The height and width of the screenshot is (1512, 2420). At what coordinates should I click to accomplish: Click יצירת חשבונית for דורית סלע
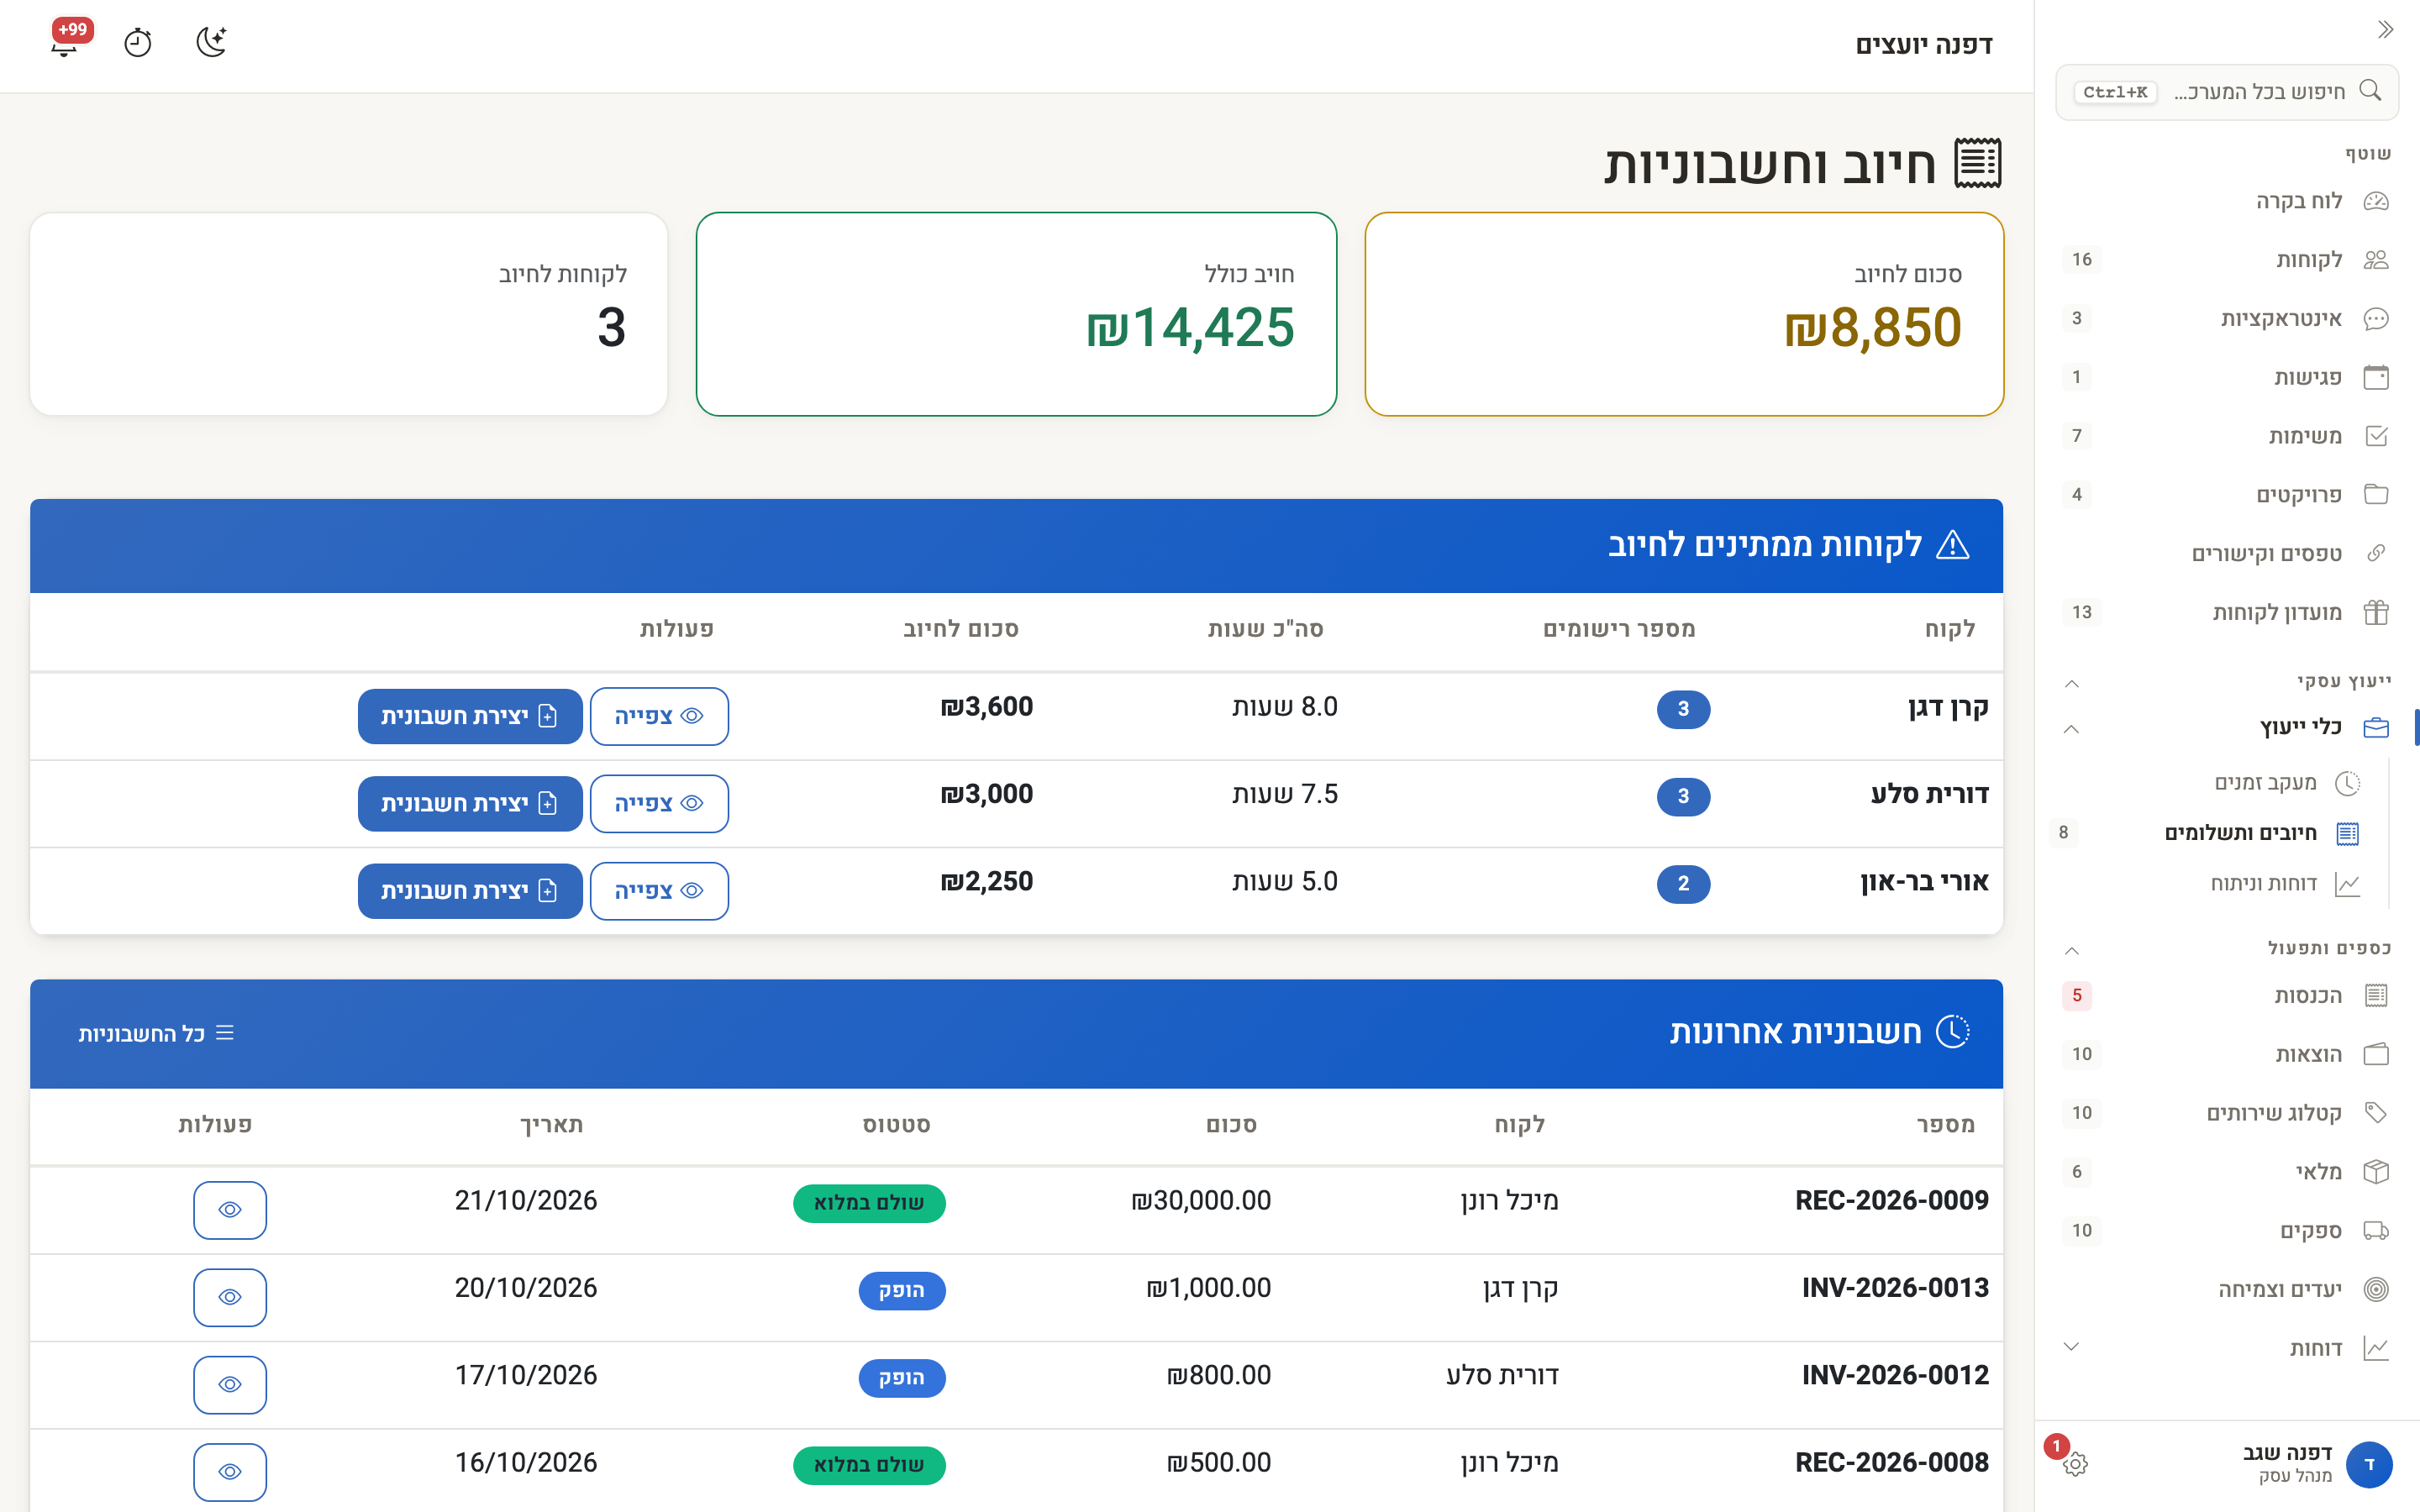470,804
